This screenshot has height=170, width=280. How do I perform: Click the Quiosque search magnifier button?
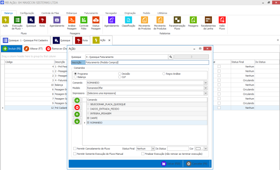(x=171, y=57)
